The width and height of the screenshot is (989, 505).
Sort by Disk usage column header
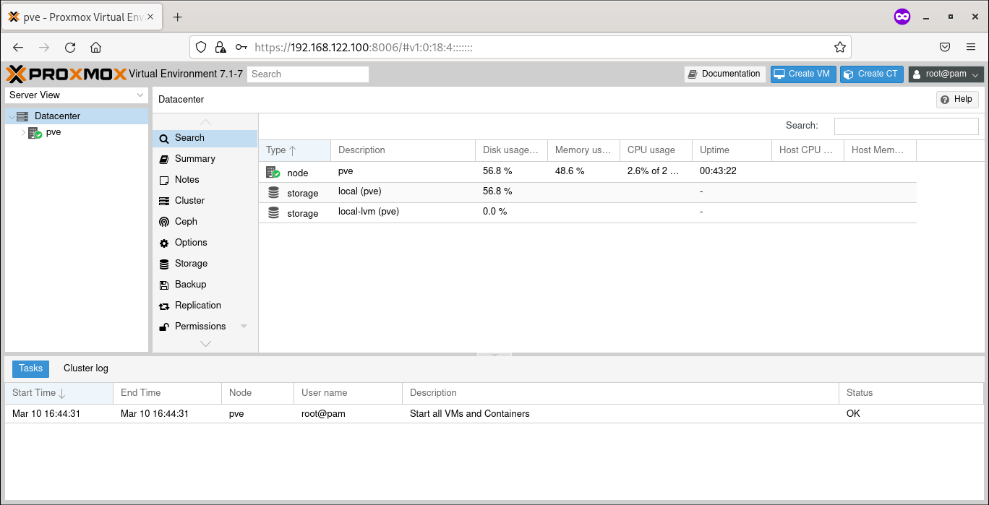[511, 150]
